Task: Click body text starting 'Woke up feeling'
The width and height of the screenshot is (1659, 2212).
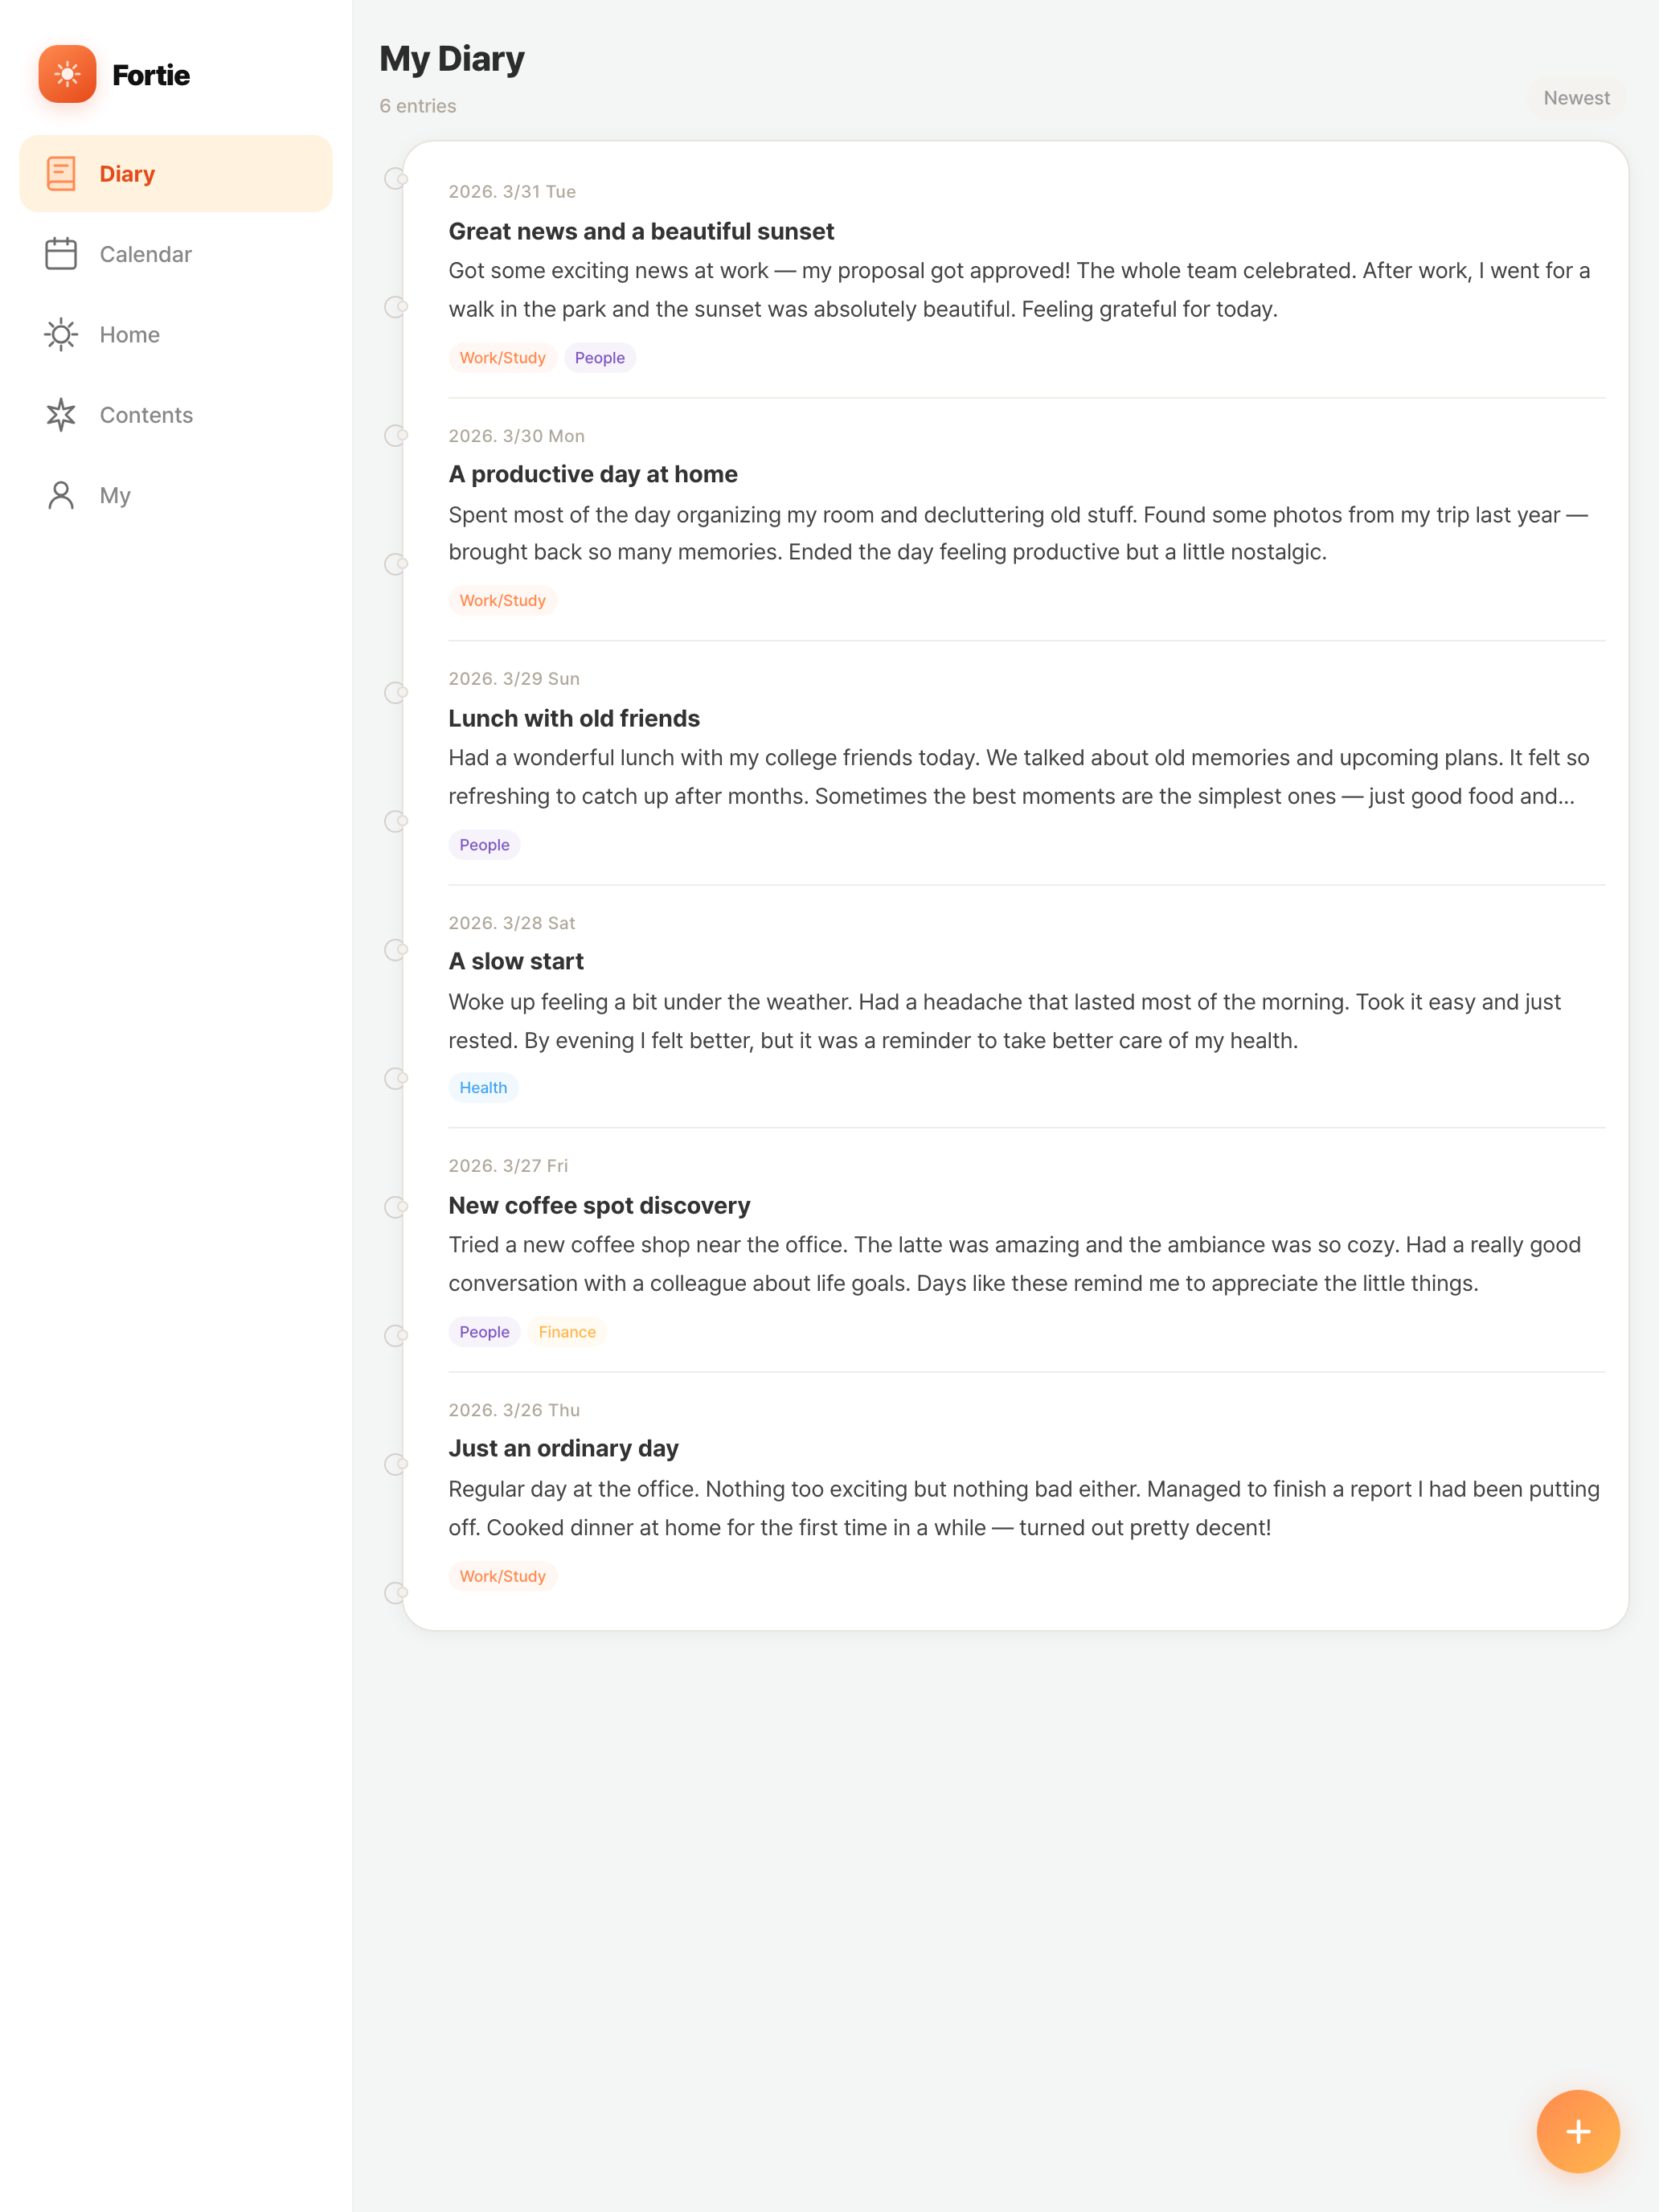Action: click(1004, 1021)
